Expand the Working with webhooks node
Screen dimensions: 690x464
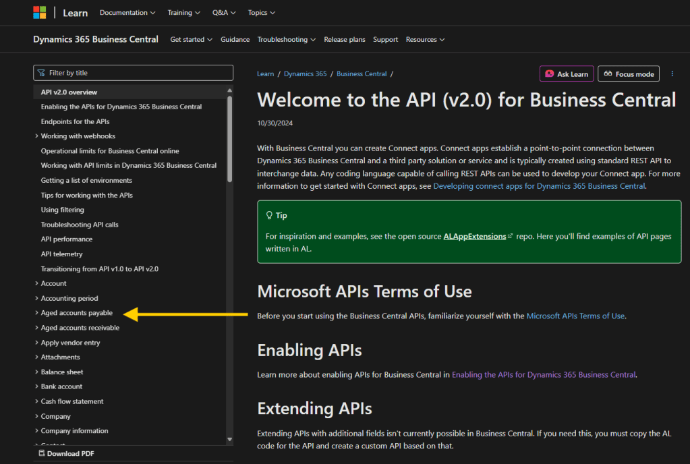coord(36,136)
